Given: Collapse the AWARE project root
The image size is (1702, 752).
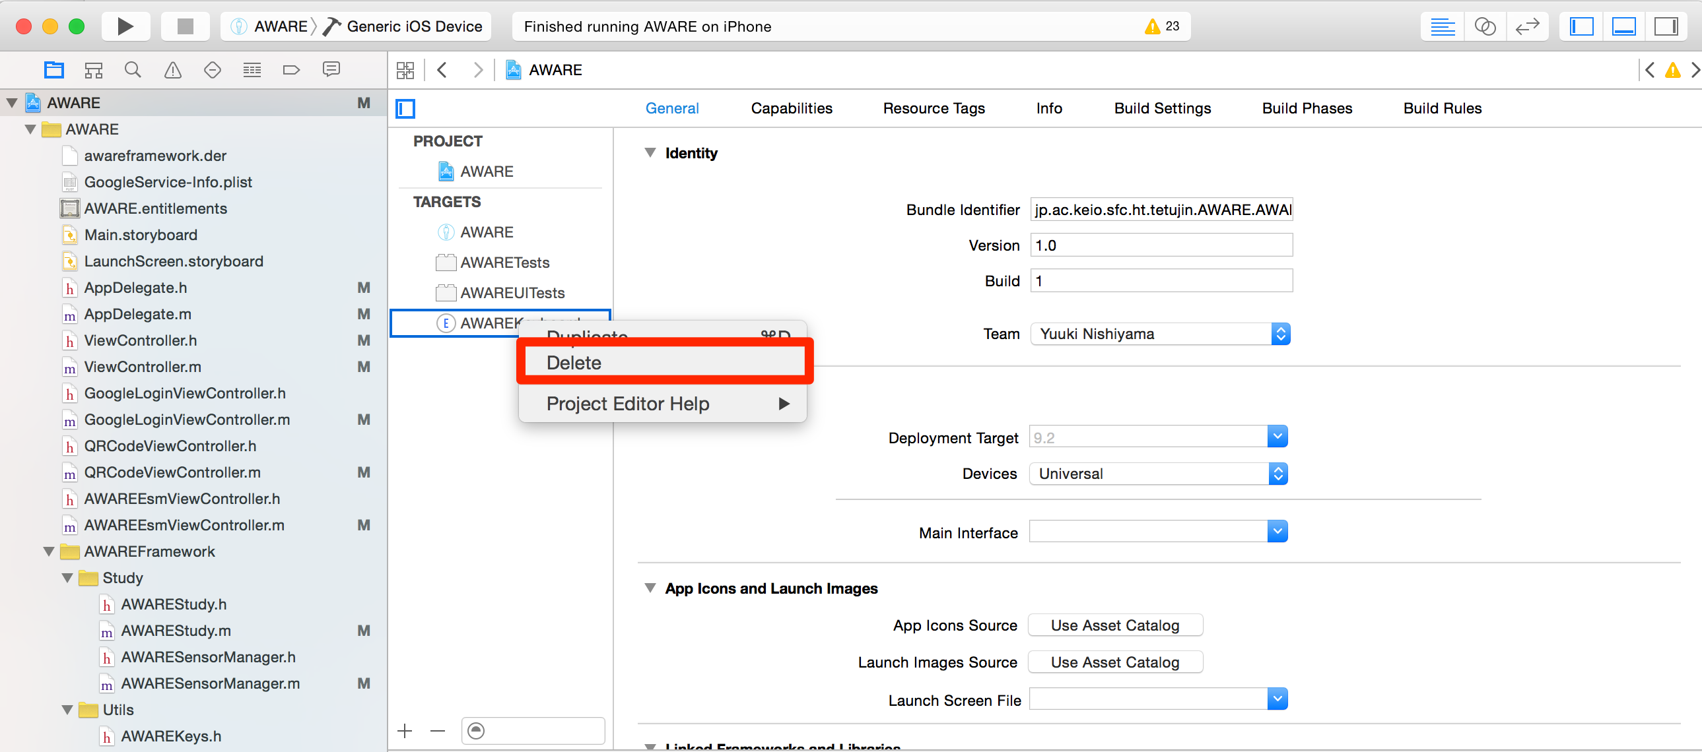Looking at the screenshot, I should 12,103.
